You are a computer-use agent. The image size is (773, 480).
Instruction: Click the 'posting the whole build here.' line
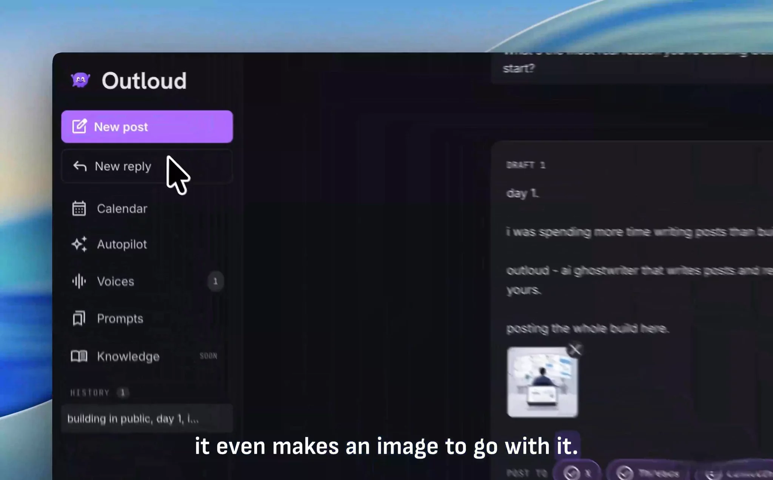[588, 329]
